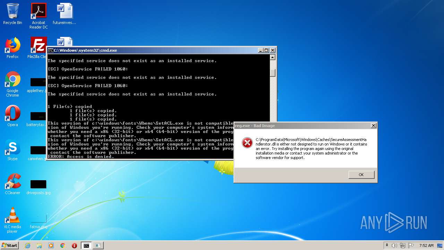This screenshot has width=444, height=250.
Task: Launch the Skype desktop shortcut
Action: [x=12, y=150]
